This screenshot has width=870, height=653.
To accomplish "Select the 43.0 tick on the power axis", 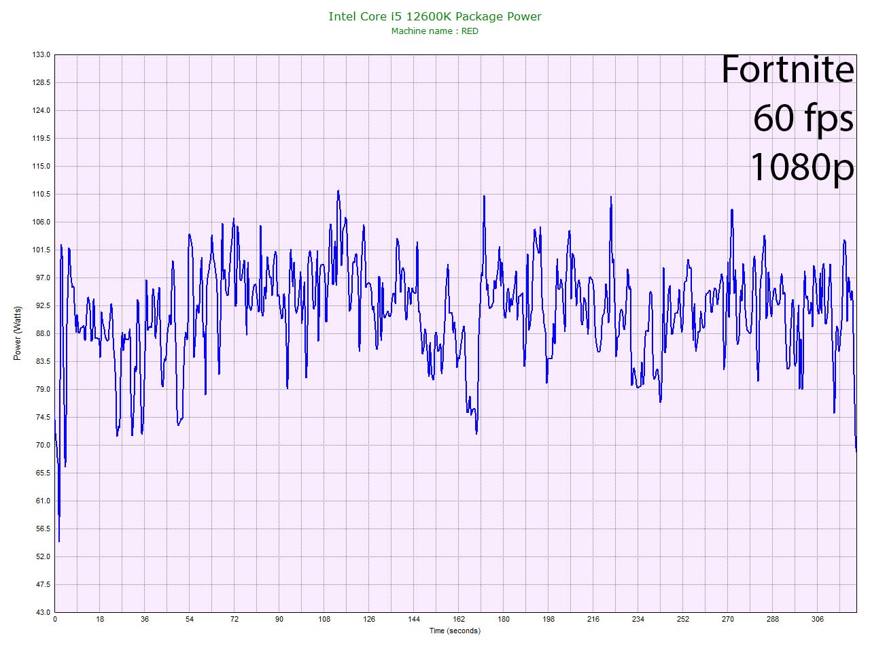I will pyautogui.click(x=42, y=612).
